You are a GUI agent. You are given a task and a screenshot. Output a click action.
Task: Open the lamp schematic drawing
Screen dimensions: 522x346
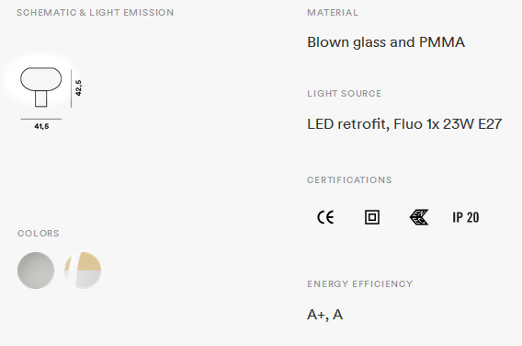coord(50,98)
